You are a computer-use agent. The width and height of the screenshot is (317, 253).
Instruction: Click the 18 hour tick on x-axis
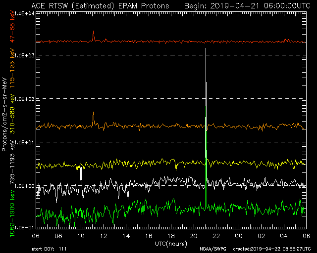coord(171,236)
